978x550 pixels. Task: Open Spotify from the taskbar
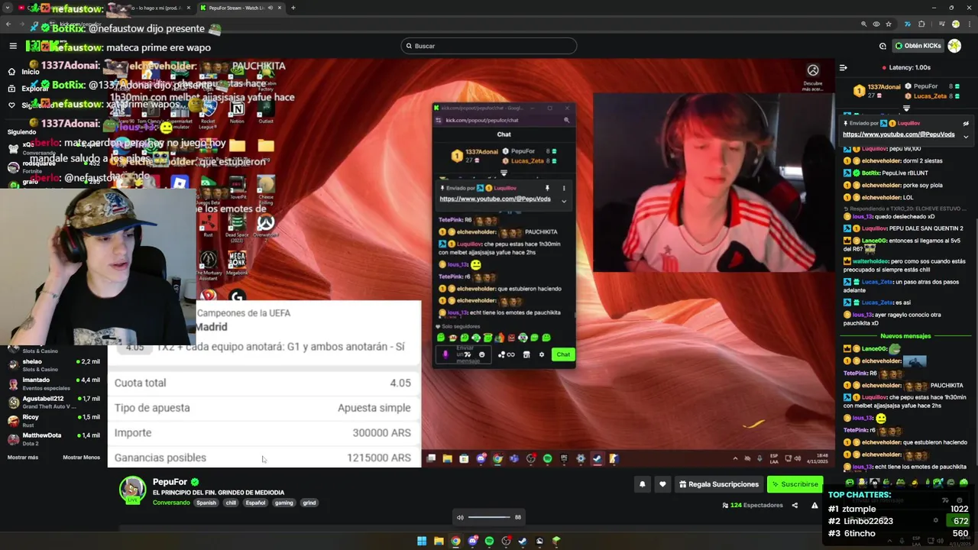489,541
